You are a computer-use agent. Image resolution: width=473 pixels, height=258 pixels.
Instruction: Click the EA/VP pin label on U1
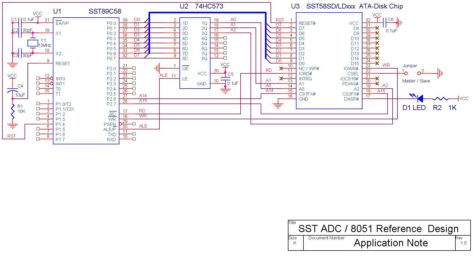tap(62, 23)
